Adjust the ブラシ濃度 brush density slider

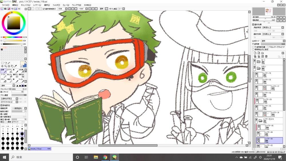[19, 95]
